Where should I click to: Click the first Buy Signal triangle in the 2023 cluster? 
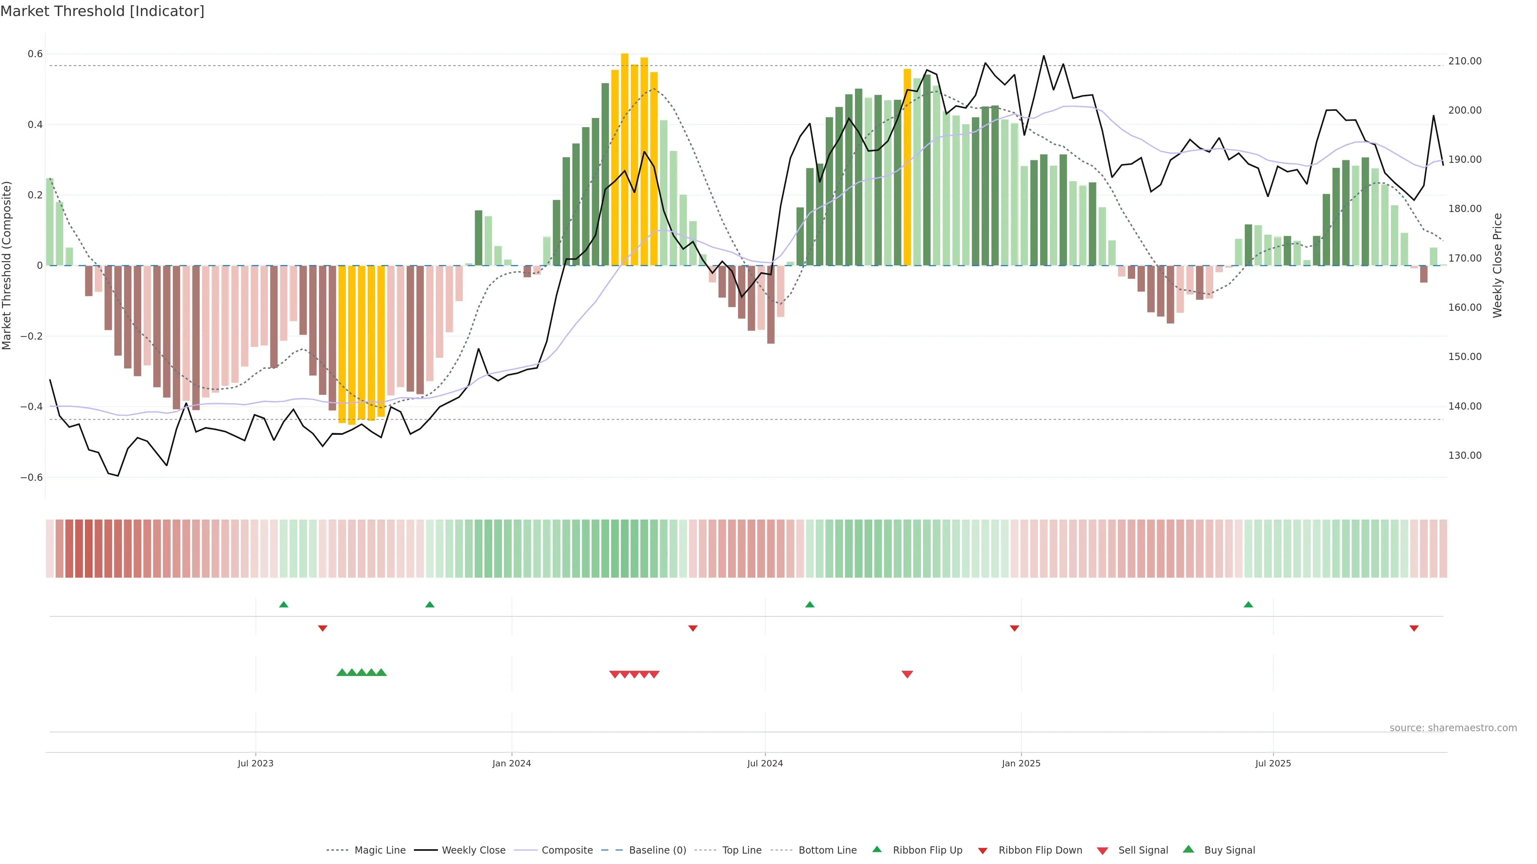point(342,672)
